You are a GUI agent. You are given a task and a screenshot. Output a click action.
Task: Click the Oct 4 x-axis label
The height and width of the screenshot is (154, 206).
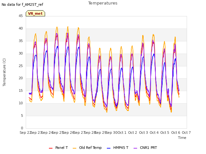pos(154,133)
